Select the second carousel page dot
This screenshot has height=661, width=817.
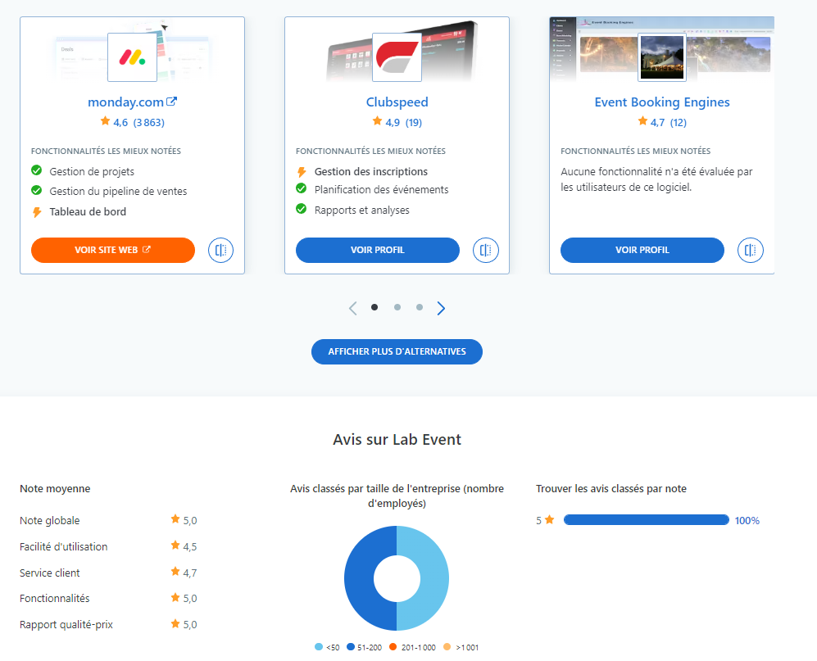pyautogui.click(x=397, y=307)
